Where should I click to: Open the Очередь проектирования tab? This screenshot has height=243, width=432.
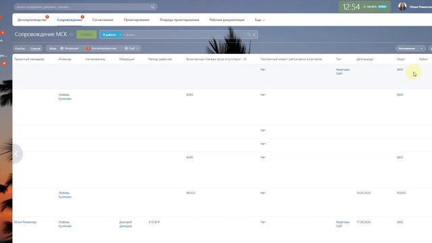[180, 20]
